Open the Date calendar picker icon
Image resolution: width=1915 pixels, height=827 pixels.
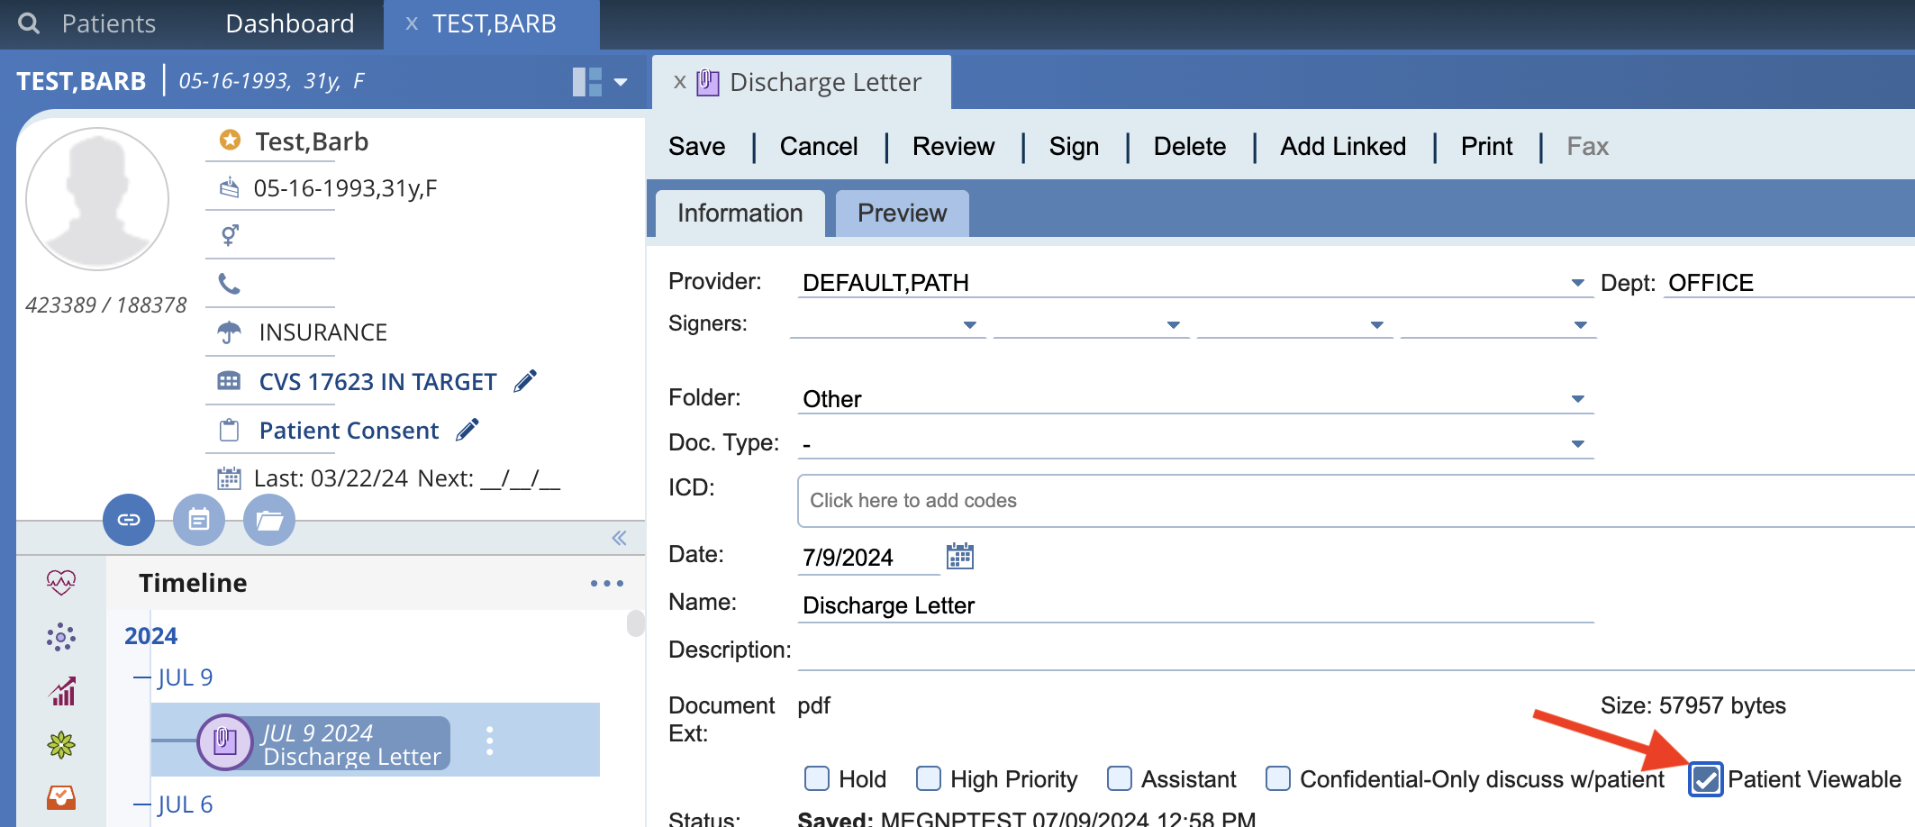coord(960,557)
